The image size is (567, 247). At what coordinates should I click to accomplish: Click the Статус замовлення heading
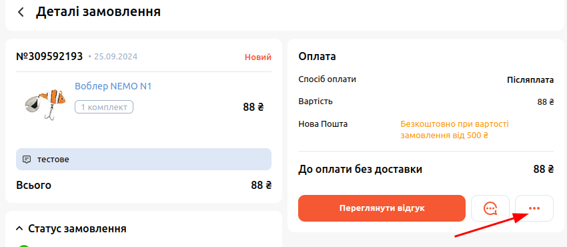pos(77,228)
